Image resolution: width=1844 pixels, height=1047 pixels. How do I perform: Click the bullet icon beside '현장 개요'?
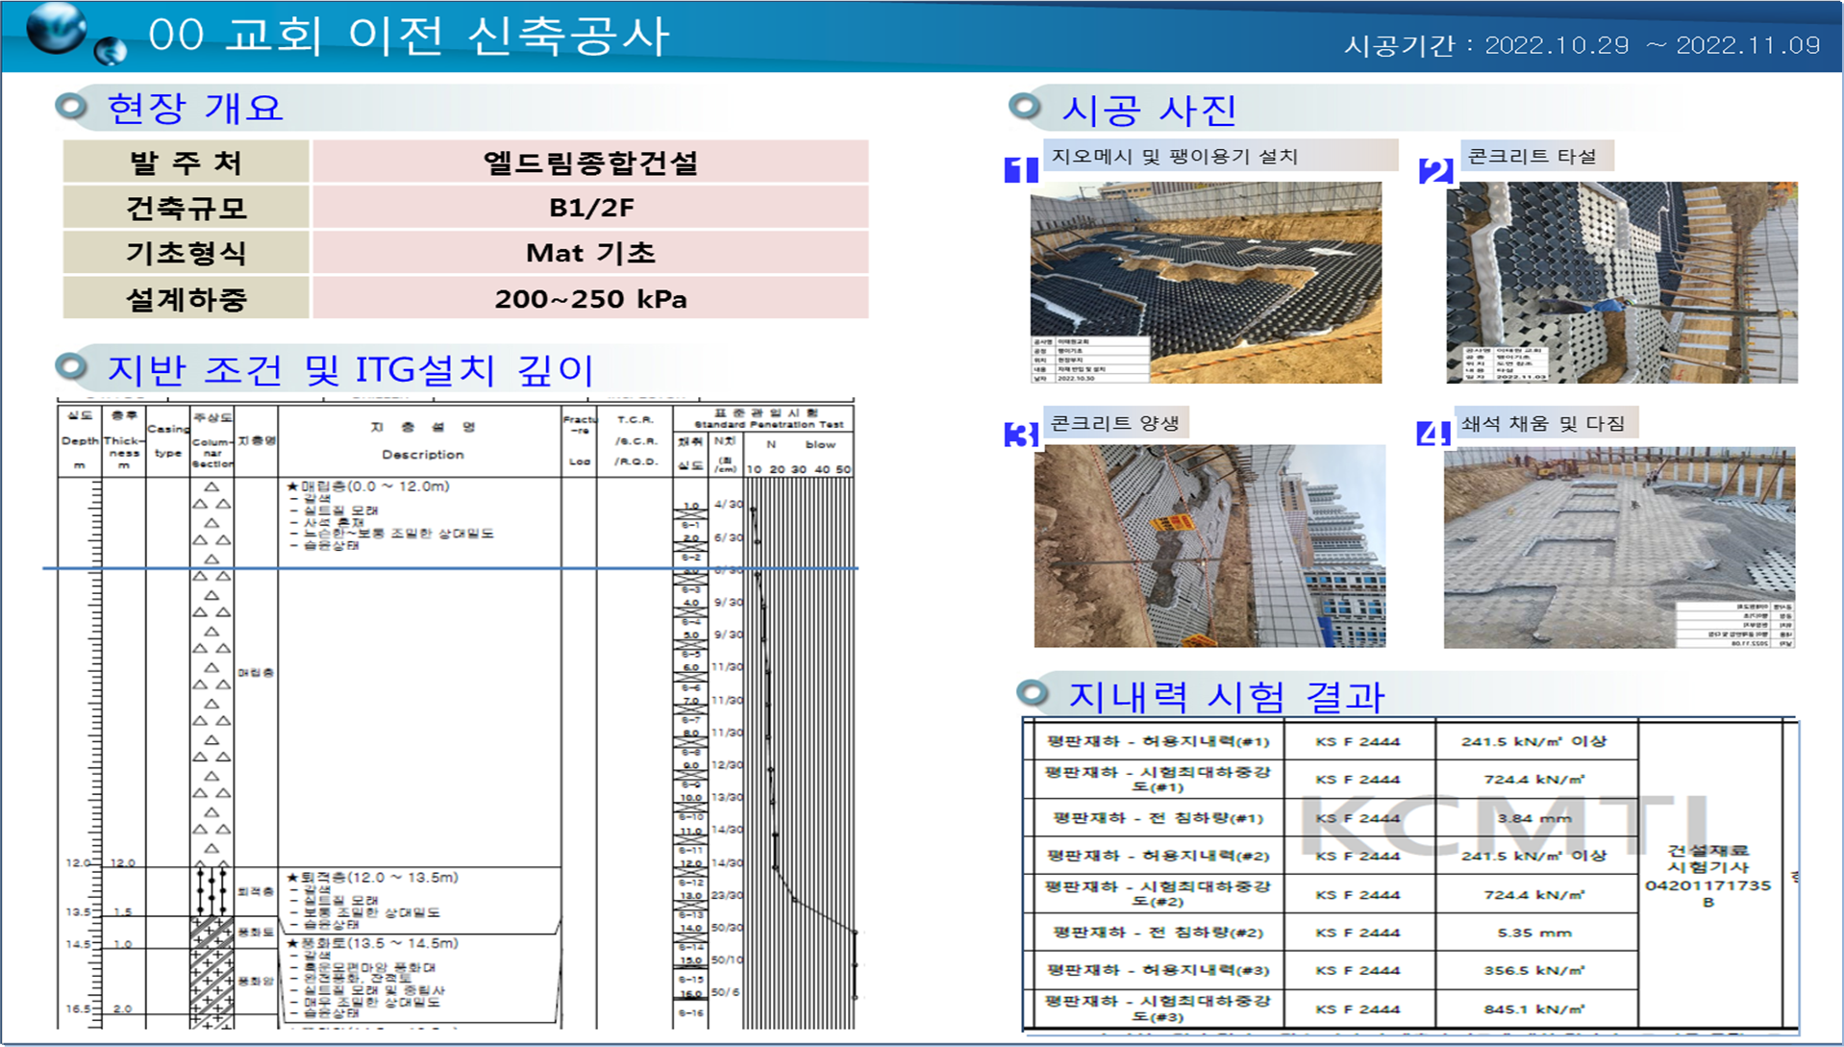click(x=71, y=106)
